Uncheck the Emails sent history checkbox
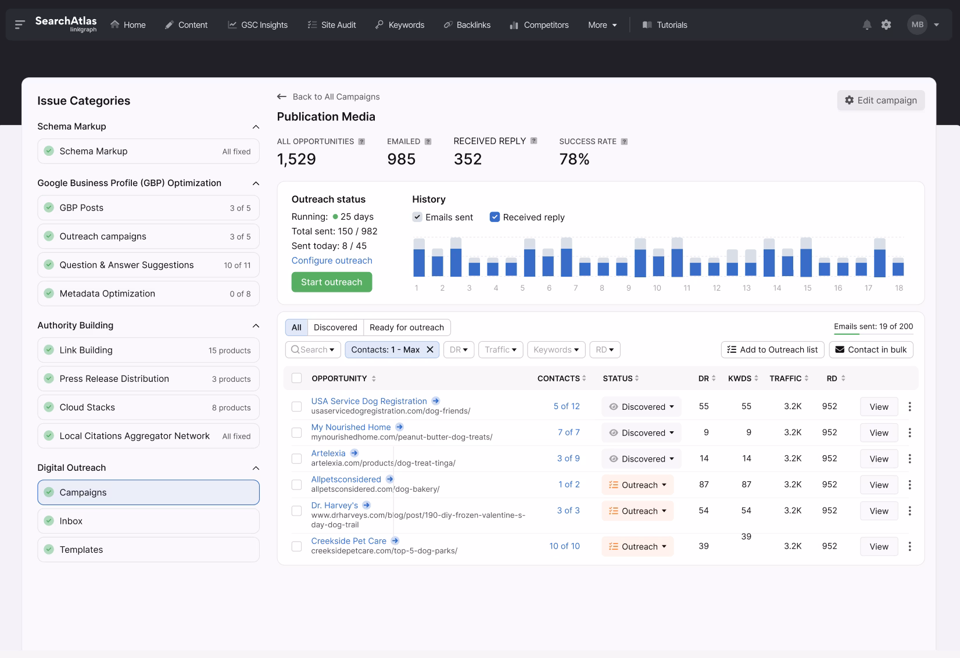The image size is (960, 658). (x=417, y=217)
